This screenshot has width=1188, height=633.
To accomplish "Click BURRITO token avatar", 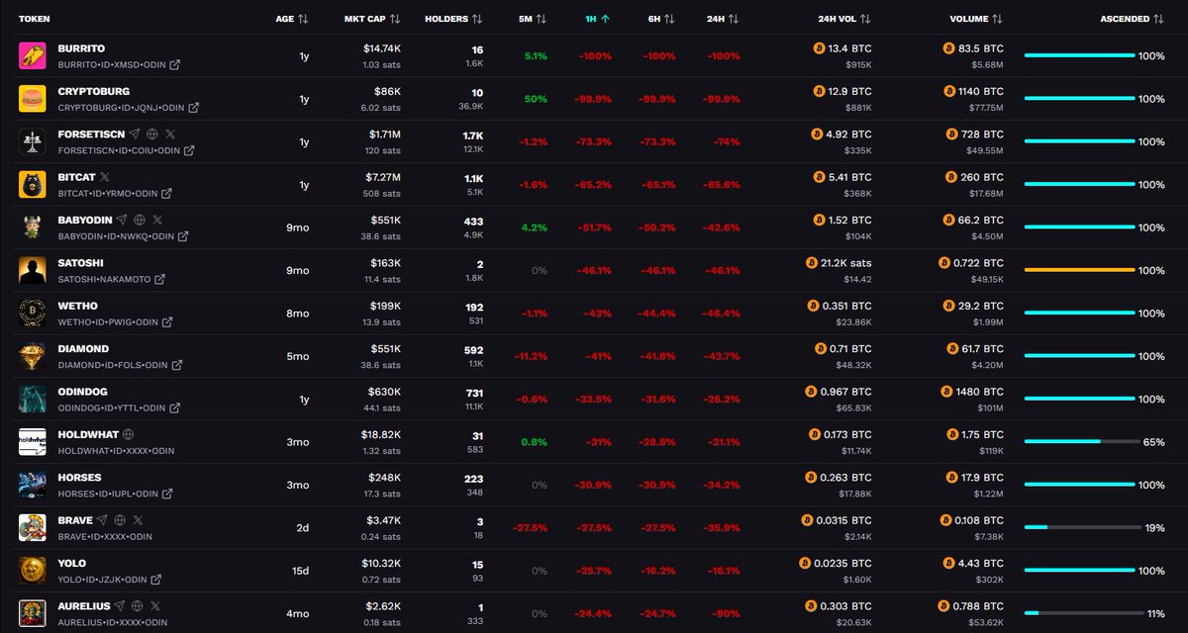I will pyautogui.click(x=33, y=56).
